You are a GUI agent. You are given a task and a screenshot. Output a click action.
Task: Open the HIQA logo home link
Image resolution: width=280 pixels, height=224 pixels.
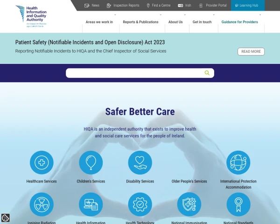(31, 16)
